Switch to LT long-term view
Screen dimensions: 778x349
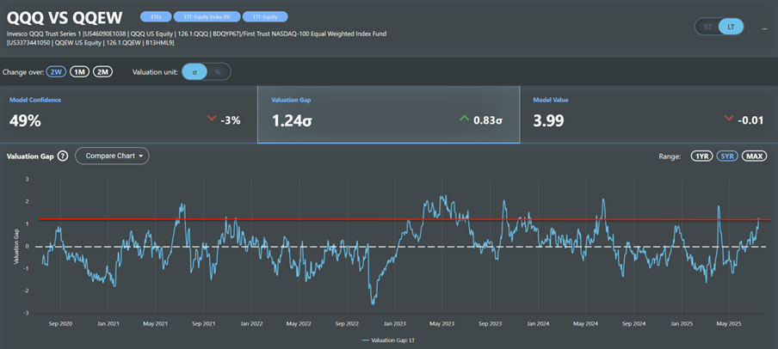[731, 27]
